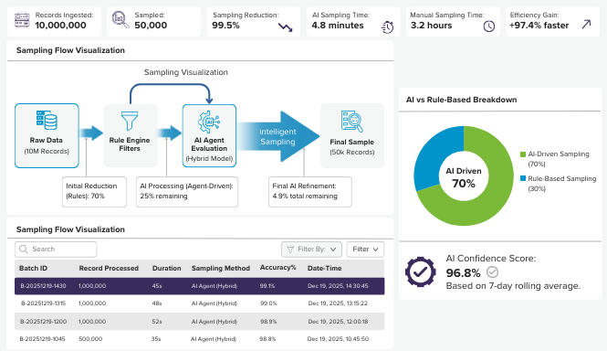Click the AI Agent Evaluation gear icon
Image resolution: width=607 pixels, height=351 pixels.
[209, 122]
